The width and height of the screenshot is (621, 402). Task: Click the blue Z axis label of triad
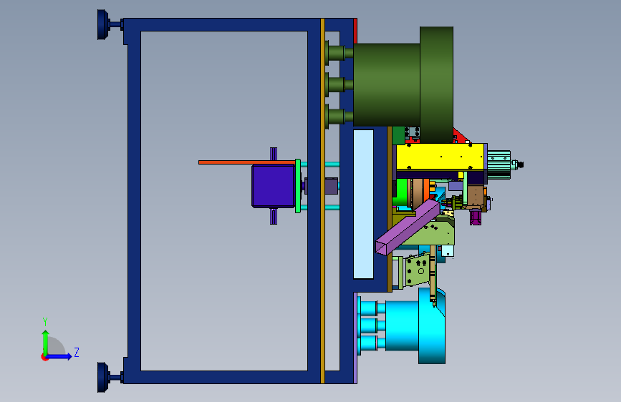[77, 352]
